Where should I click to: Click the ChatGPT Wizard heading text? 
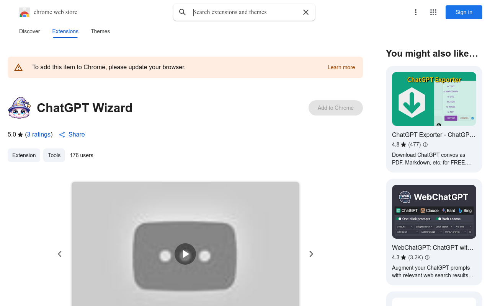pos(85,108)
